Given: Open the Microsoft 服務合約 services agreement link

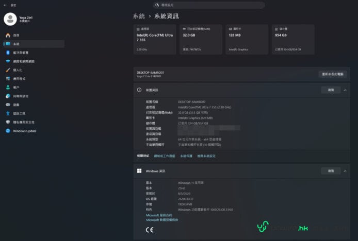Looking at the screenshot, I should (x=159, y=215).
